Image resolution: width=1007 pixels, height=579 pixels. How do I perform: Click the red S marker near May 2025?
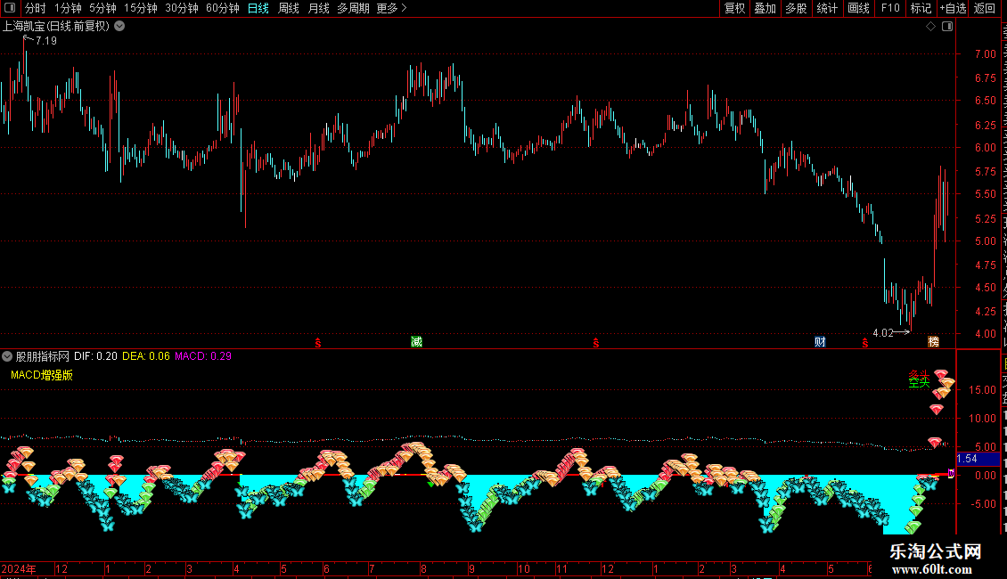point(865,343)
